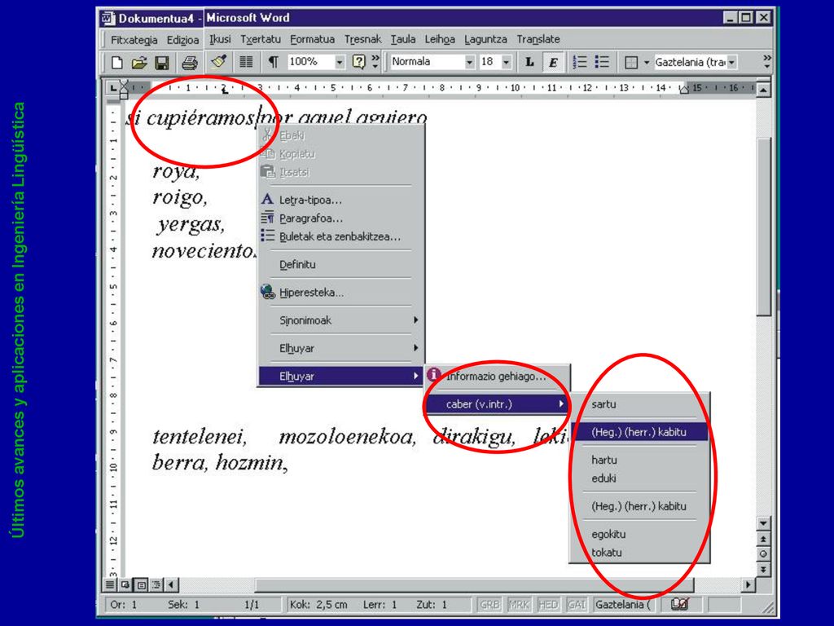This screenshot has width=834, height=626.
Task: Click the scroll up arrow
Action: pos(762,90)
